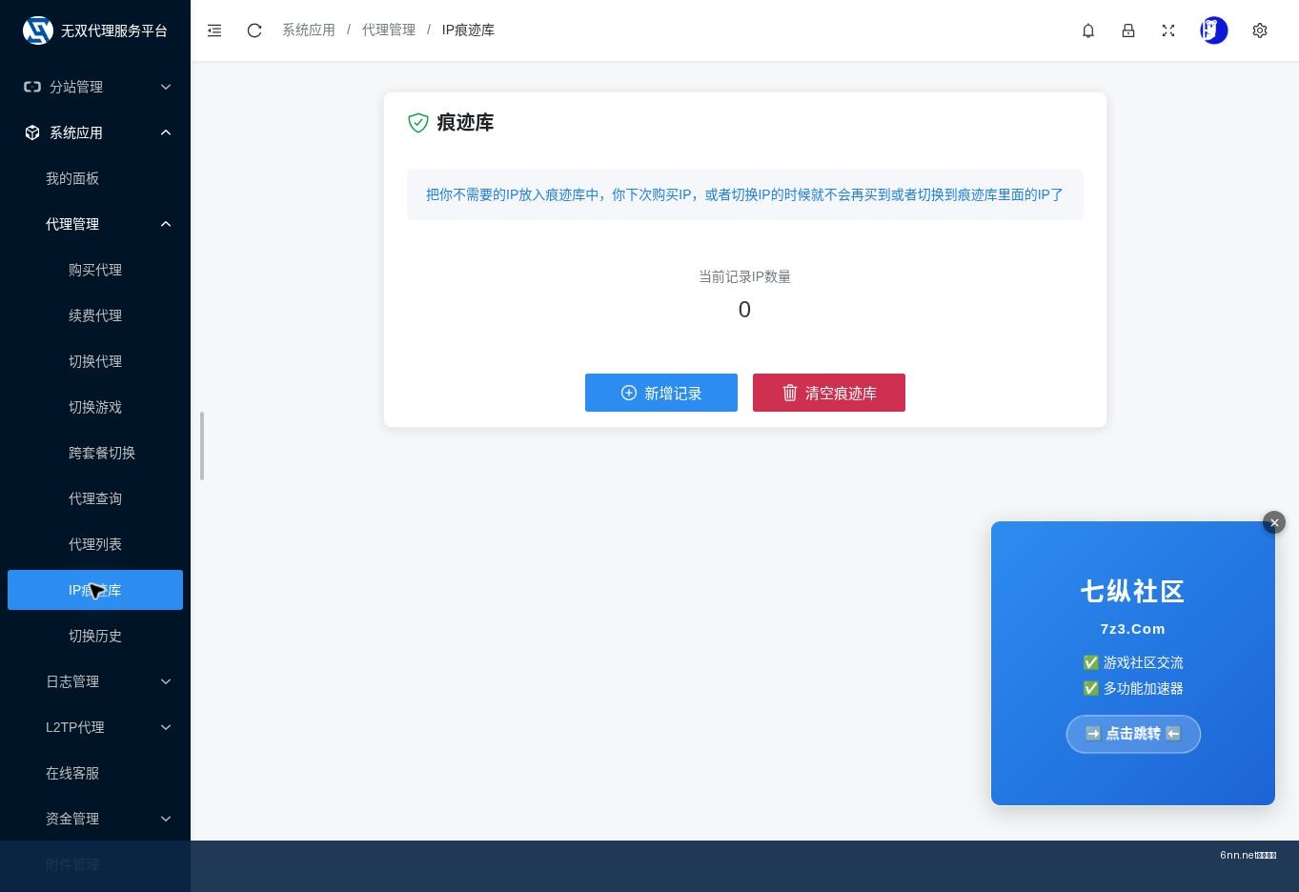The height and width of the screenshot is (892, 1299).
Task: Collapse the sidebar using the menu fold icon
Action: pyautogui.click(x=214, y=30)
